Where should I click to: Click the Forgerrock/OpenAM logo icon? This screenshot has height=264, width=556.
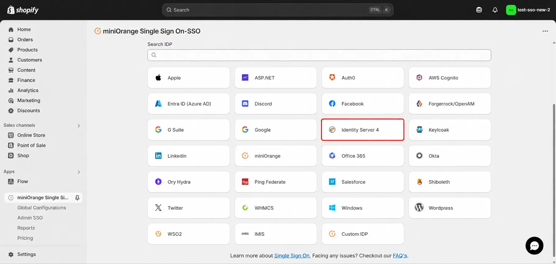(419, 104)
